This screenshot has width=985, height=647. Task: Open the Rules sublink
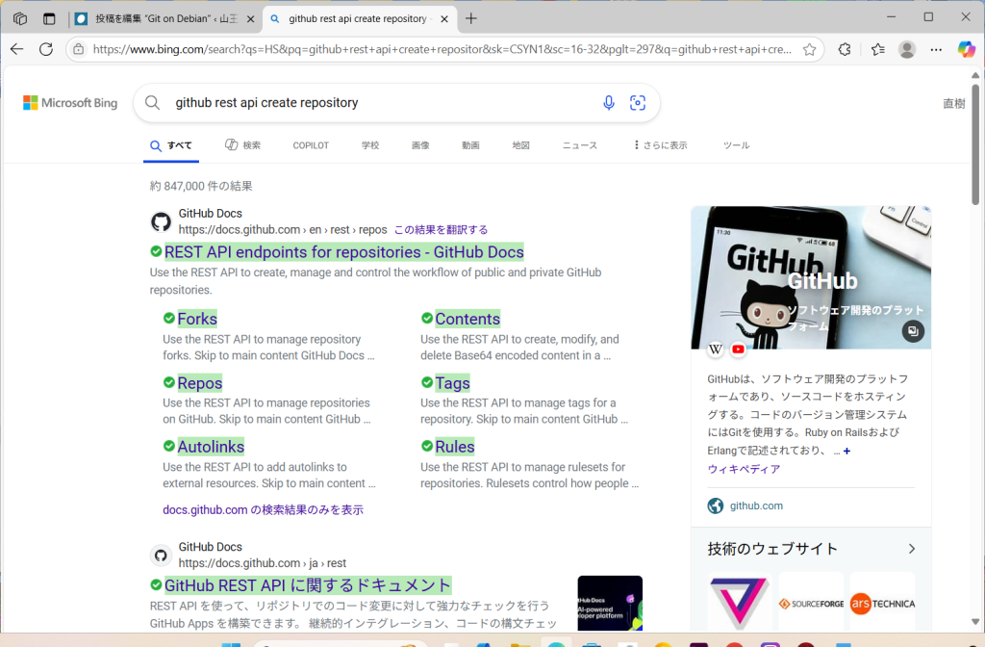[x=455, y=447]
